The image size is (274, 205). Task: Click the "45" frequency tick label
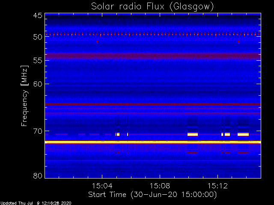[x=38, y=15]
